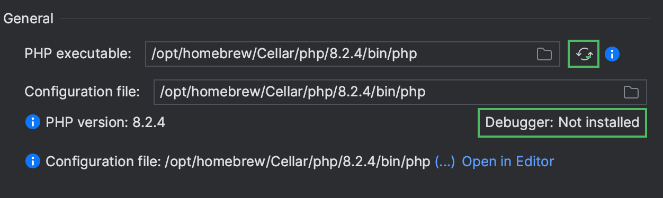Click the PHP executable: label
Viewport: 663px width, 198px height.
coord(78,54)
